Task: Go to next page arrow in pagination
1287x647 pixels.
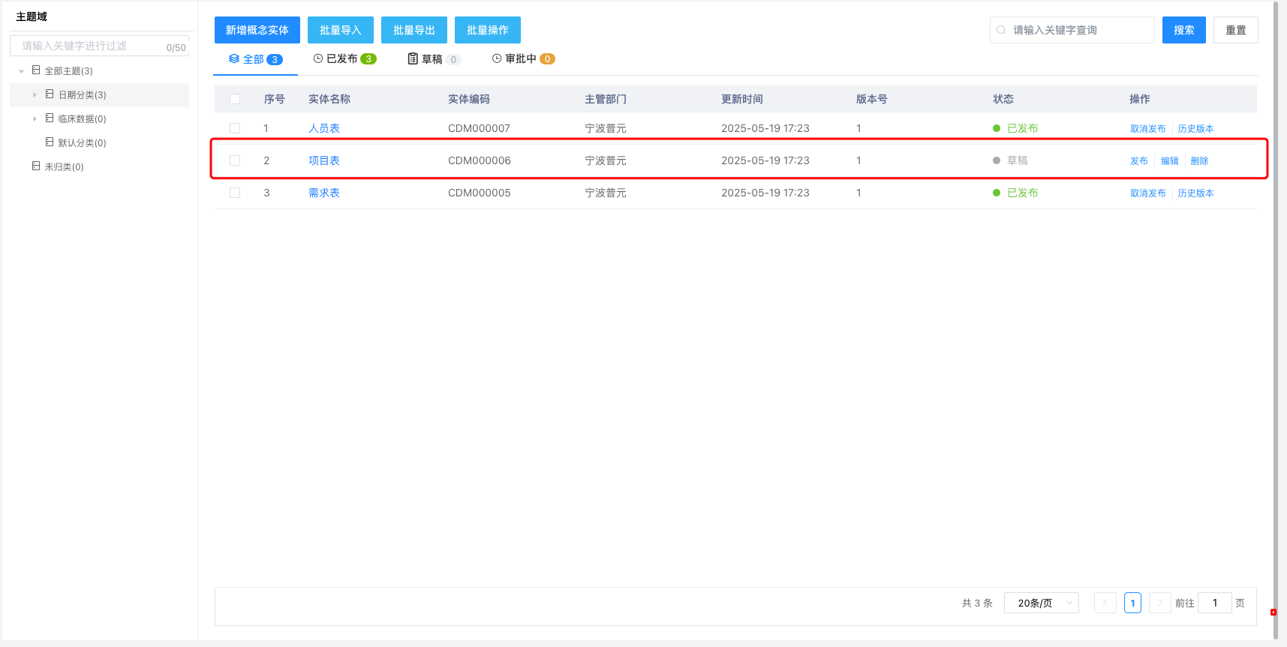Action: (x=1159, y=603)
